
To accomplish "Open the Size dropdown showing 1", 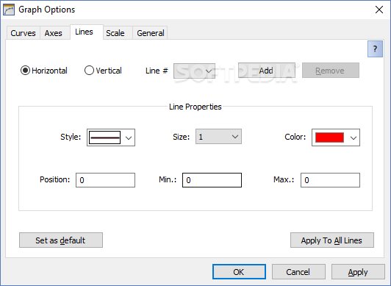I will (218, 137).
